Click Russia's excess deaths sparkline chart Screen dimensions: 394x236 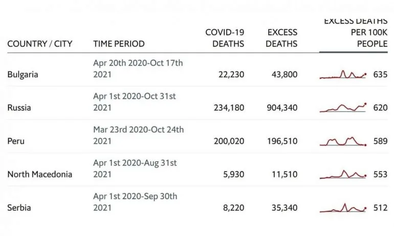coord(343,107)
